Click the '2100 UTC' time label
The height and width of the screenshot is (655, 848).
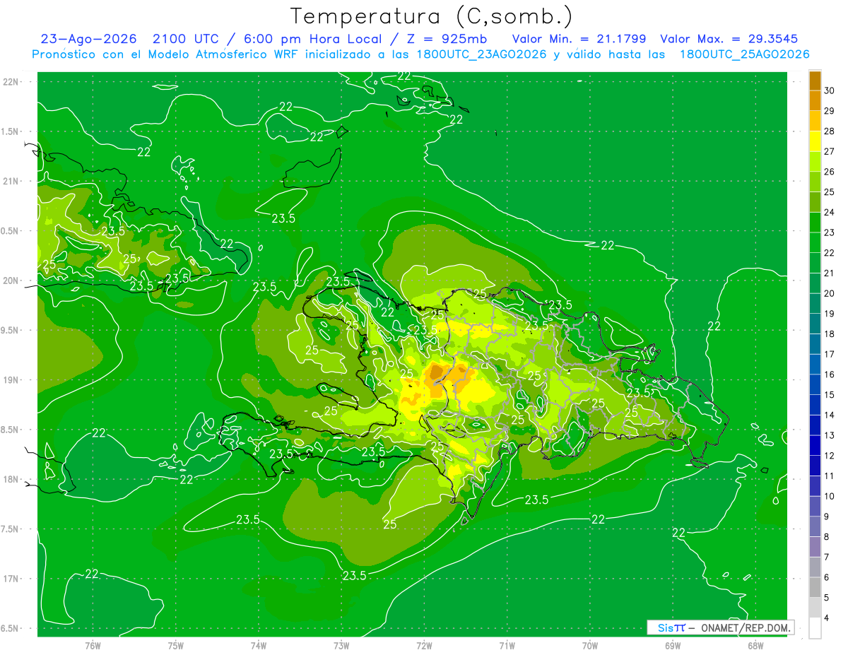tap(185, 39)
